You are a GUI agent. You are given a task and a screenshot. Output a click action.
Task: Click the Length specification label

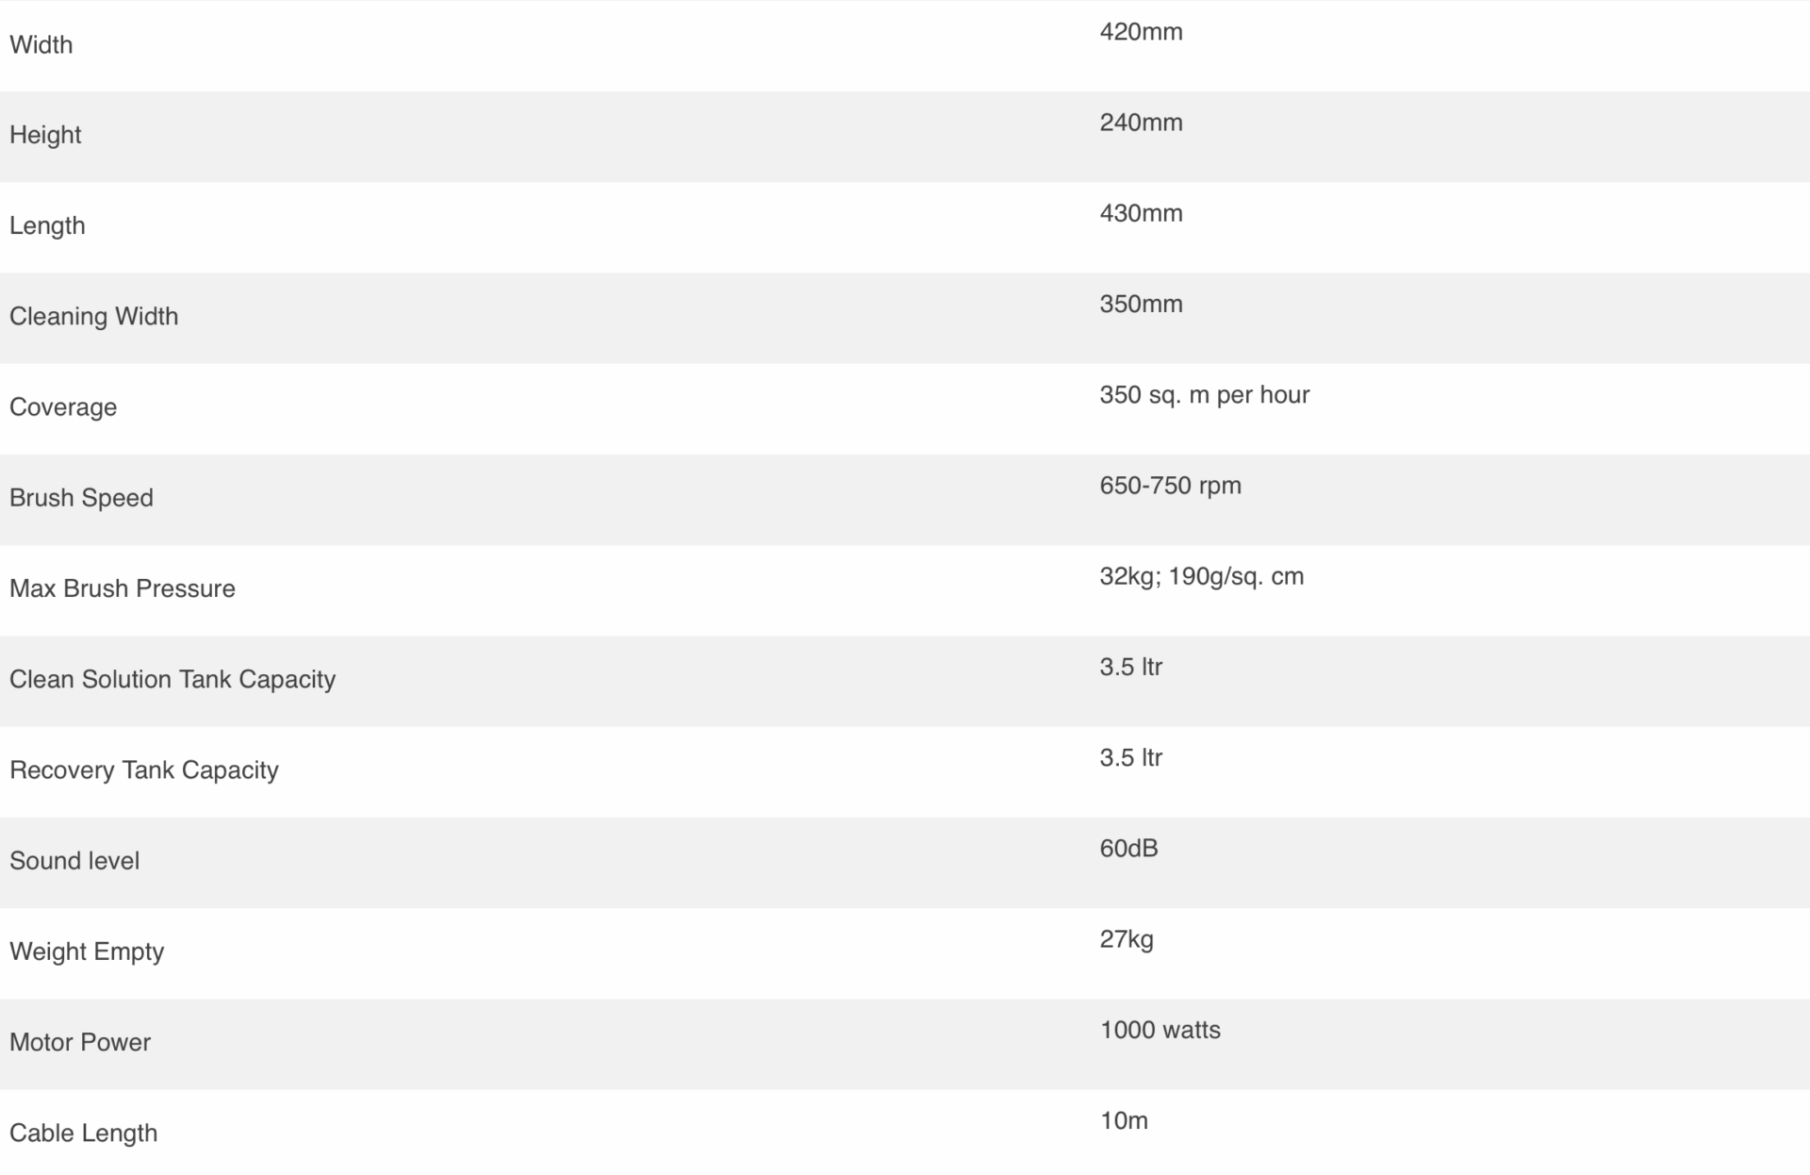tap(47, 226)
